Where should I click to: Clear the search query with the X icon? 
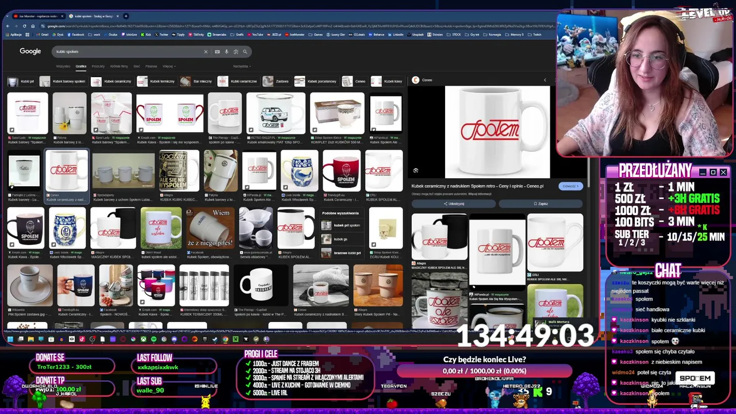(206, 52)
